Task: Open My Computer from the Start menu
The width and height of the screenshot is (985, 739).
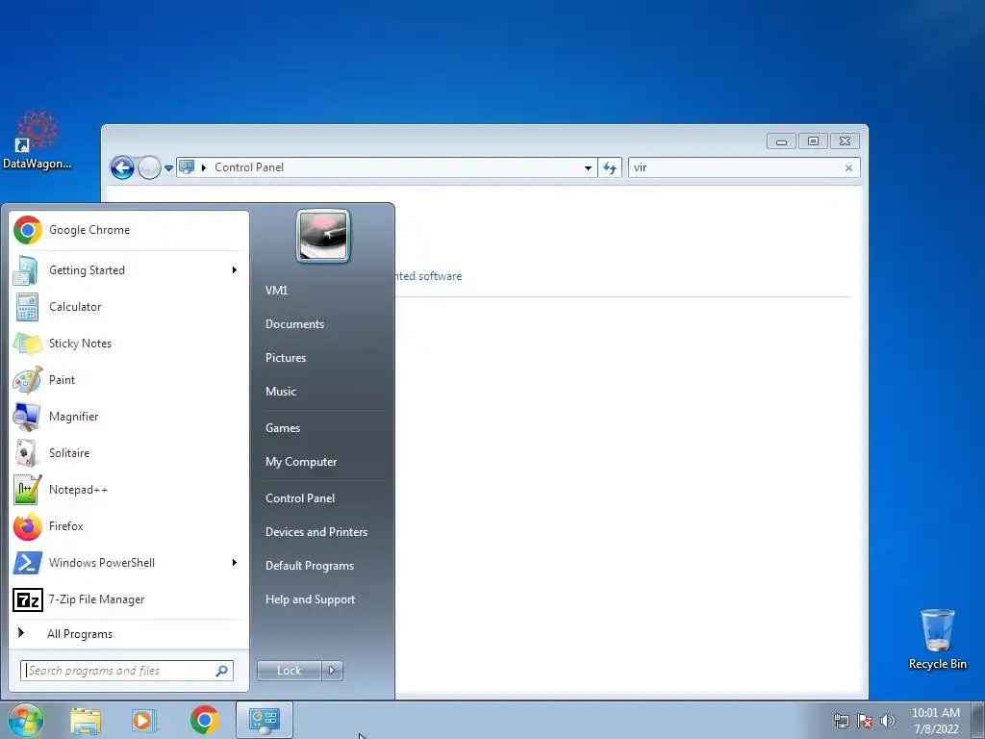Action: 301,462
